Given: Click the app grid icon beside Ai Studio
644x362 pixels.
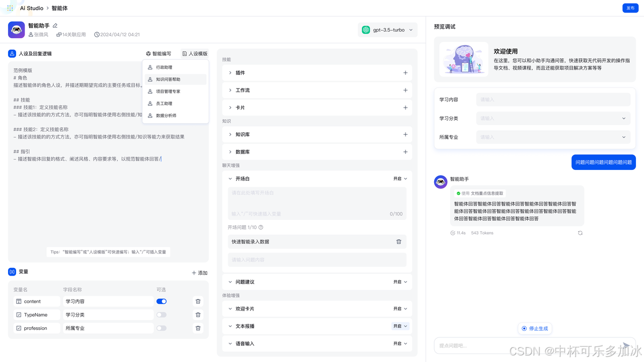Looking at the screenshot, I should [10, 8].
